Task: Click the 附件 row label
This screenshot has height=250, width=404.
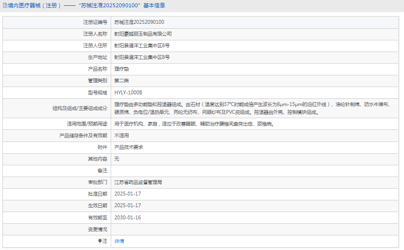Action: tap(102, 147)
